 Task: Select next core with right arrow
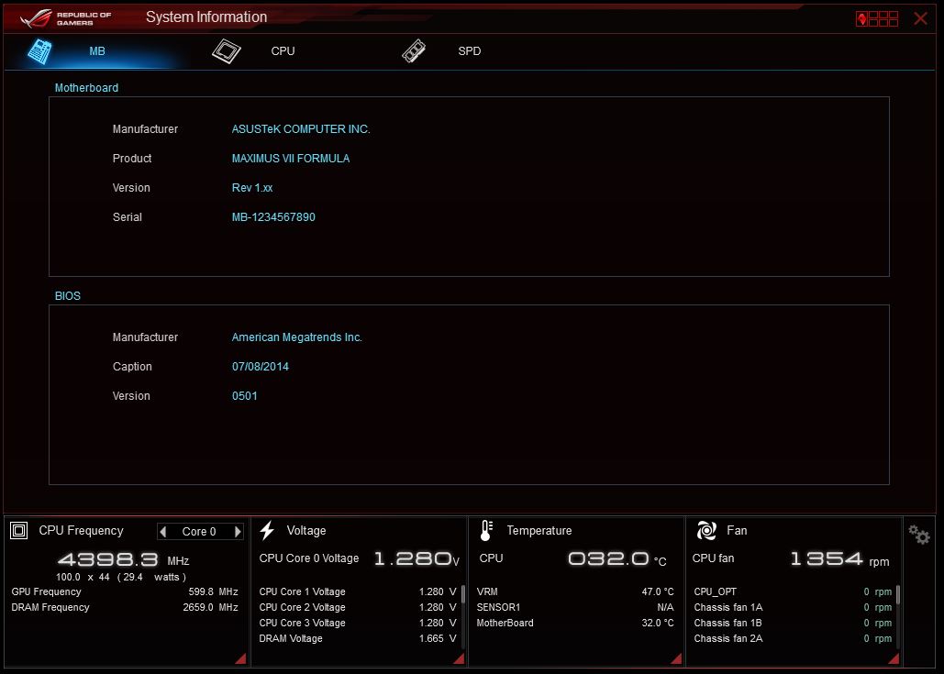tap(238, 531)
